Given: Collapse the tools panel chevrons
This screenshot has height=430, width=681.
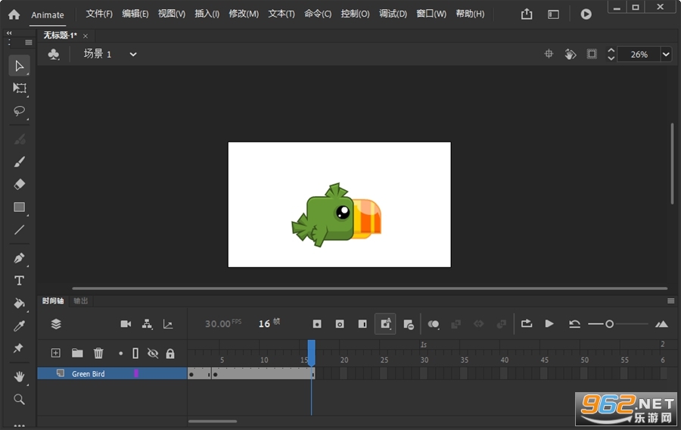Looking at the screenshot, I should tap(9, 33).
